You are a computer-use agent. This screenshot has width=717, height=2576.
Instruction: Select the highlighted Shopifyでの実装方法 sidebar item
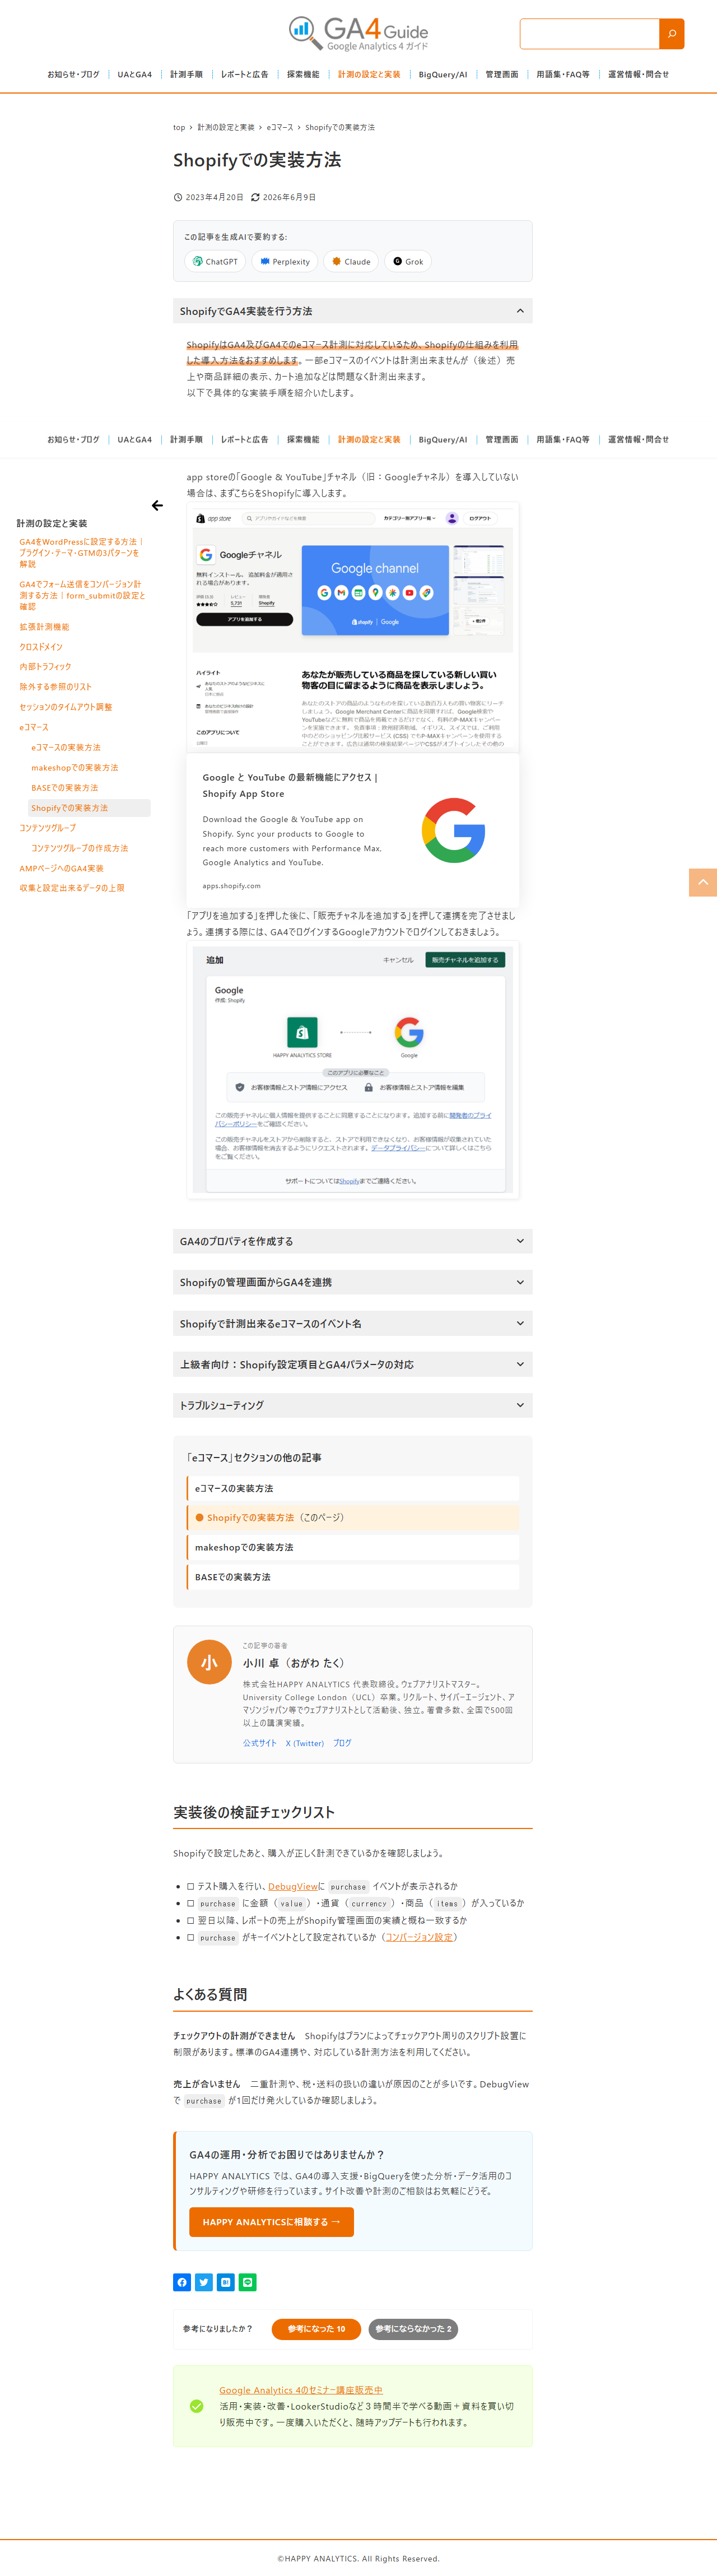coord(89,808)
